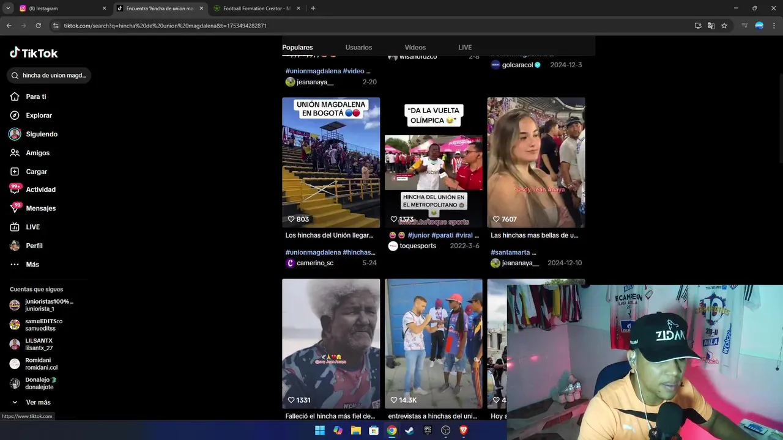Viewport: 783px width, 440px height.
Task: Open the tab search dropdown arrow
Action: click(8, 9)
